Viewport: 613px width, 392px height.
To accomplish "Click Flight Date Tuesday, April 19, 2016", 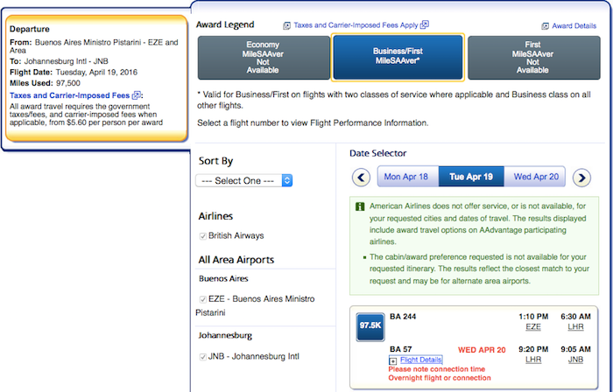I will click(x=74, y=73).
